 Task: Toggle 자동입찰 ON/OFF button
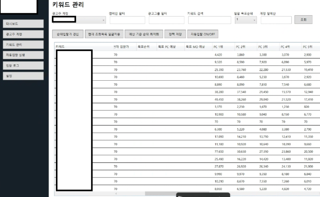click(203, 34)
